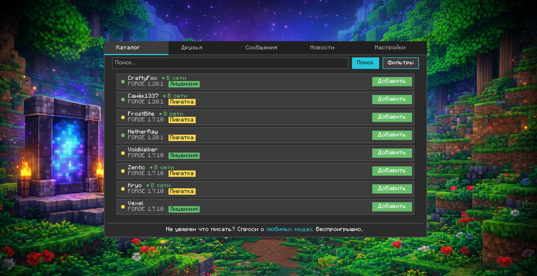
Task: Click the Лицензия badge on CraftyFox's row
Action: (184, 84)
